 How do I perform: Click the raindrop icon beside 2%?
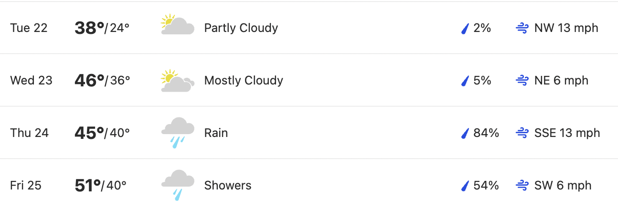coord(465,29)
